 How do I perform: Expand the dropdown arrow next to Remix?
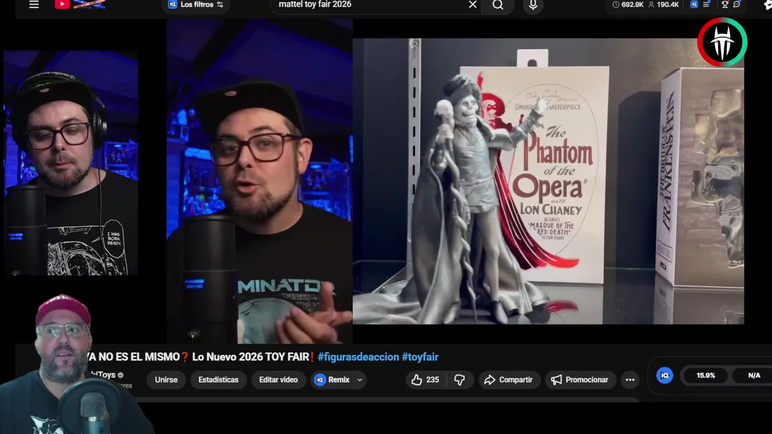click(x=359, y=380)
